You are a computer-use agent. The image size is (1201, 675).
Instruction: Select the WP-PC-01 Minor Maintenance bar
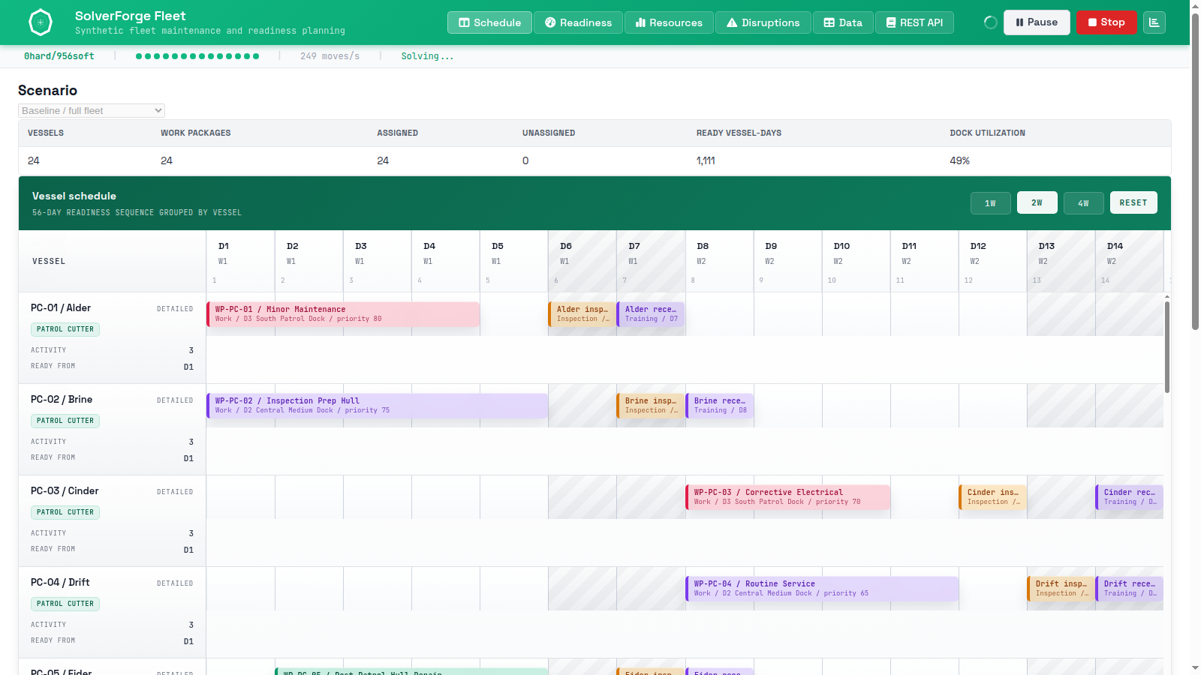343,314
